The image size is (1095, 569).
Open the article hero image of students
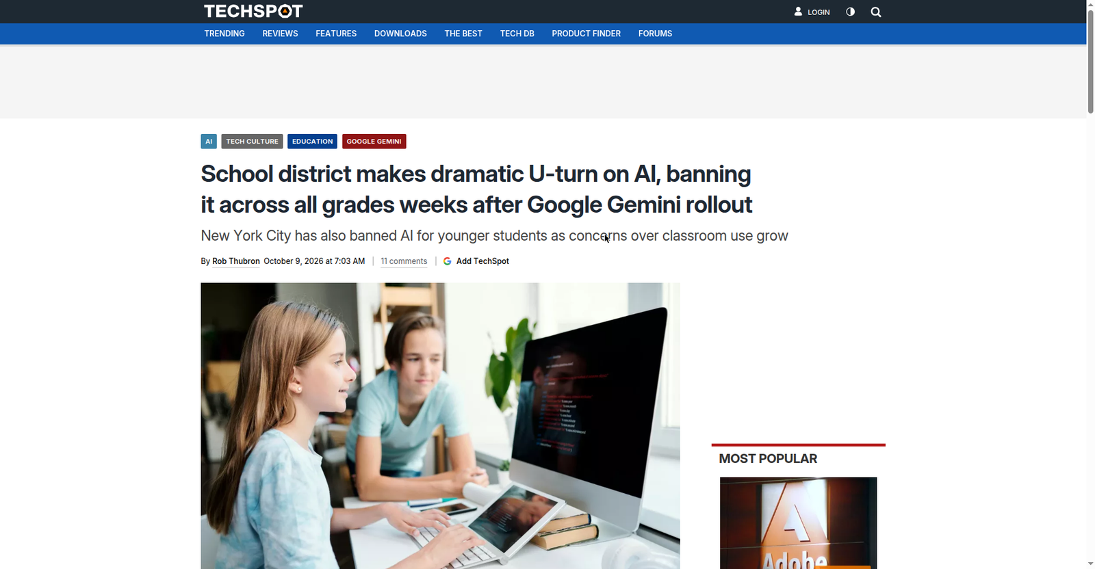click(440, 425)
